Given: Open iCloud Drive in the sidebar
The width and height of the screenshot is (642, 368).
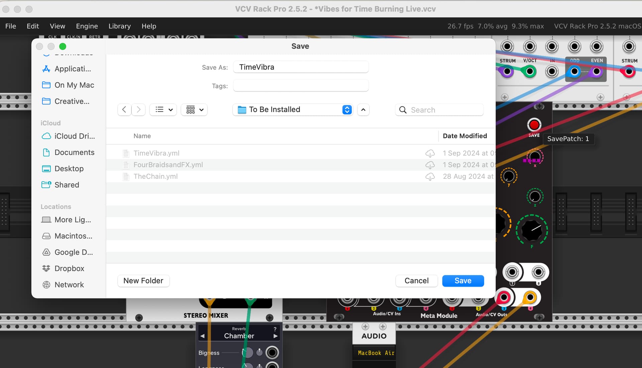Looking at the screenshot, I should (69, 136).
